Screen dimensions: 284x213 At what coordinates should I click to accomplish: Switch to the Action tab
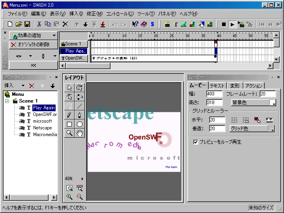pos(254,86)
